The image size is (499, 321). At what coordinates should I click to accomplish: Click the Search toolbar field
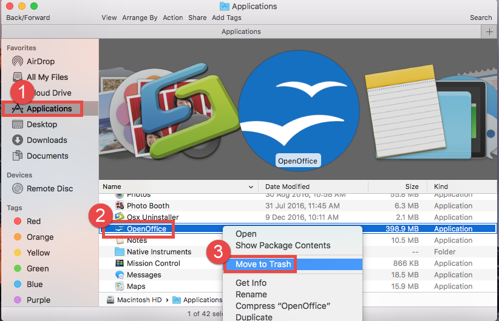(x=481, y=18)
